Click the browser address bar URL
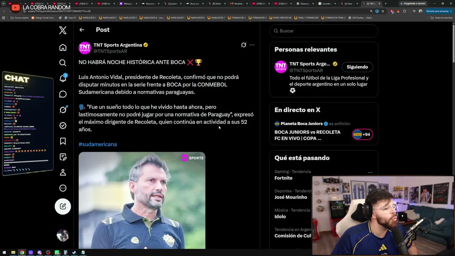 point(59,11)
